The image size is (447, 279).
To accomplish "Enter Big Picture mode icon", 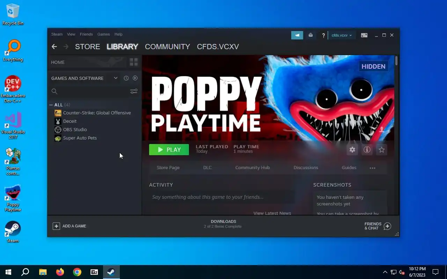I will coord(364,35).
